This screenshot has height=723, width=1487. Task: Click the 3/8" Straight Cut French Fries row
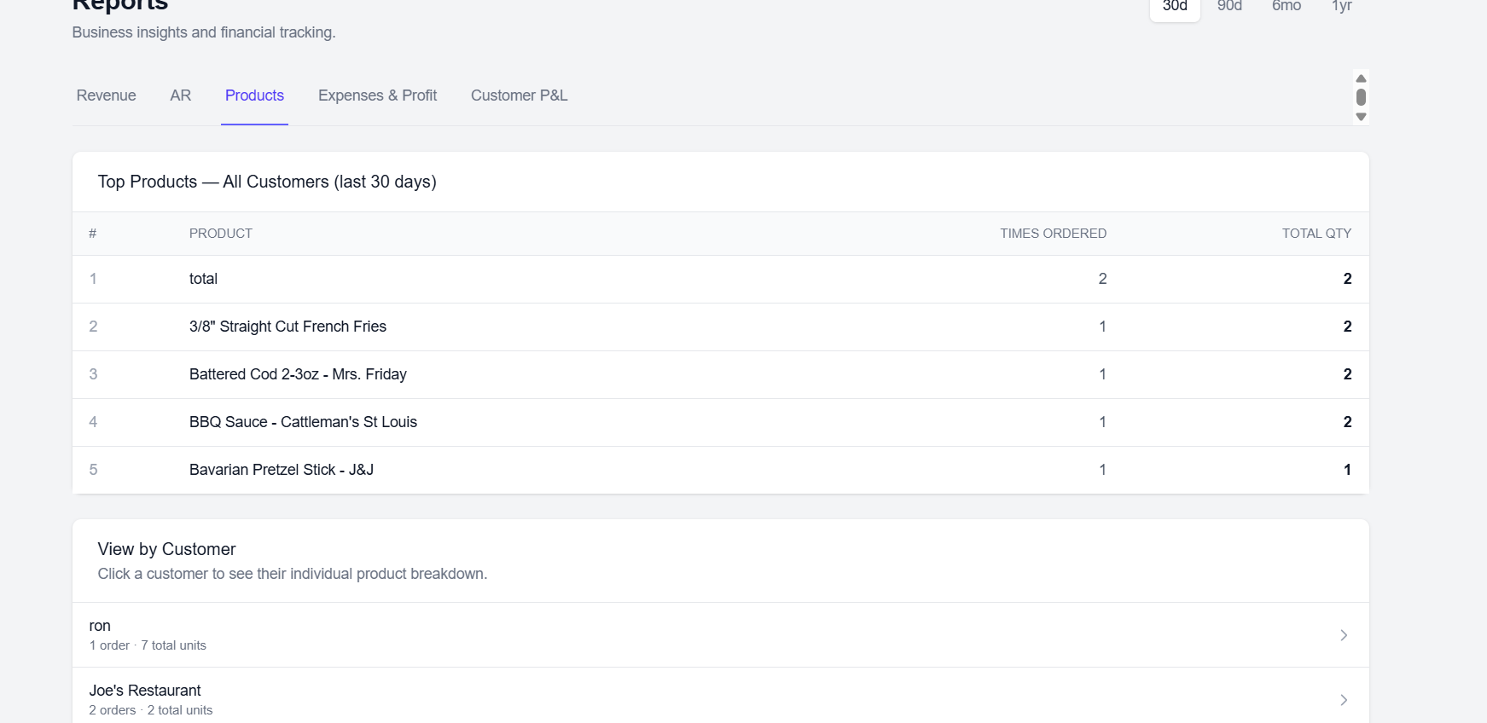(288, 327)
